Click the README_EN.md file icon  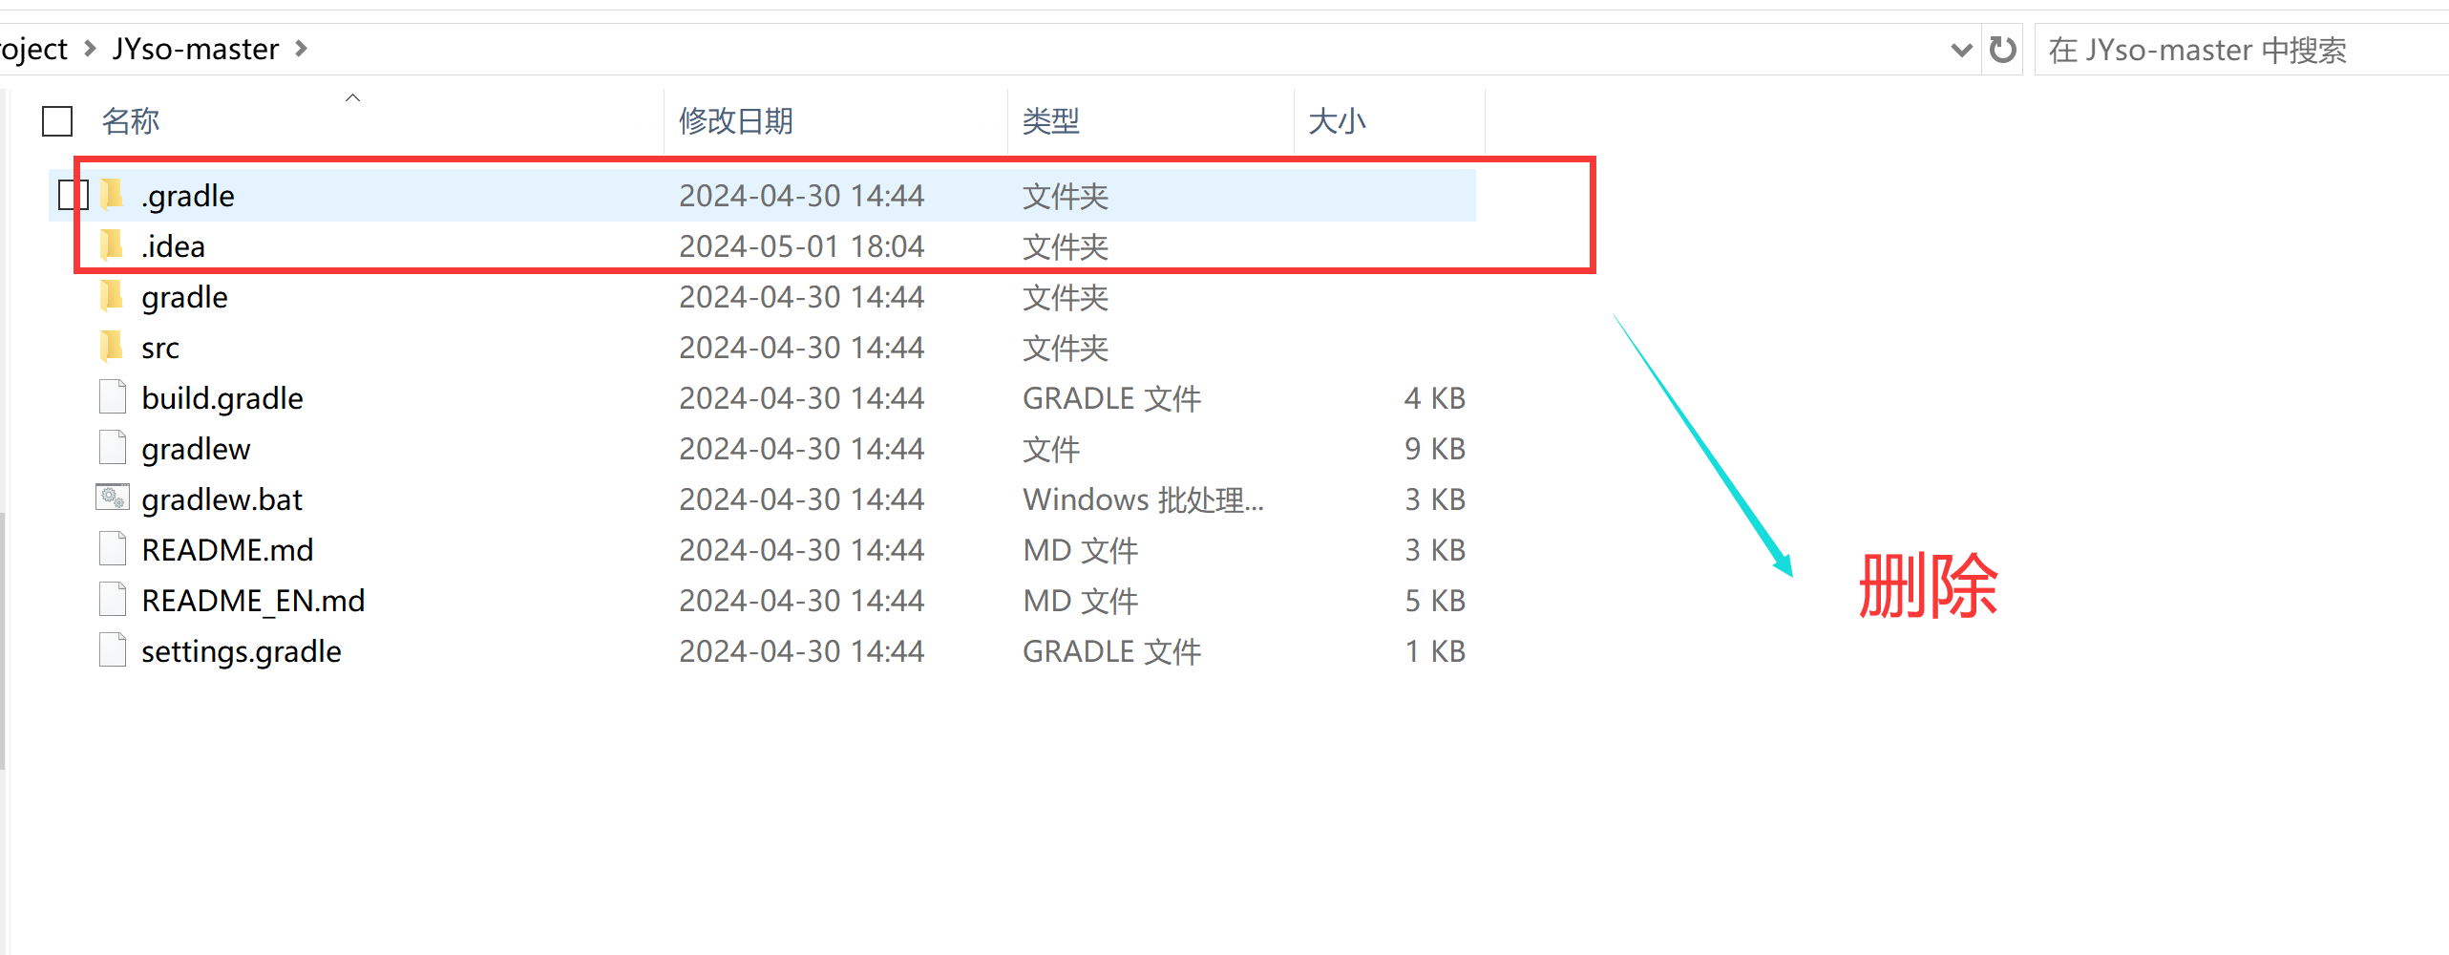tap(113, 599)
